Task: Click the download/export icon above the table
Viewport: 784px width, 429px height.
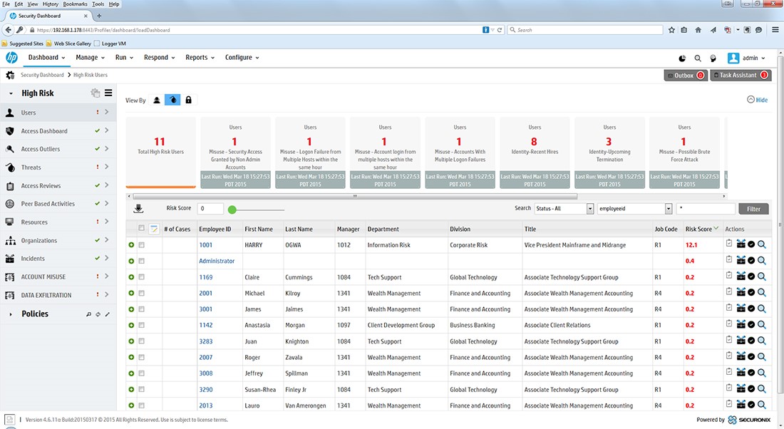Action: [138, 209]
